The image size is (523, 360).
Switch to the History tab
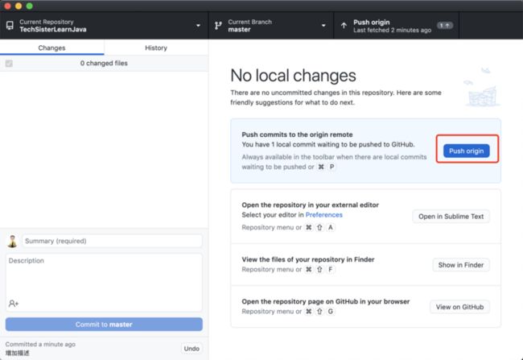(156, 48)
